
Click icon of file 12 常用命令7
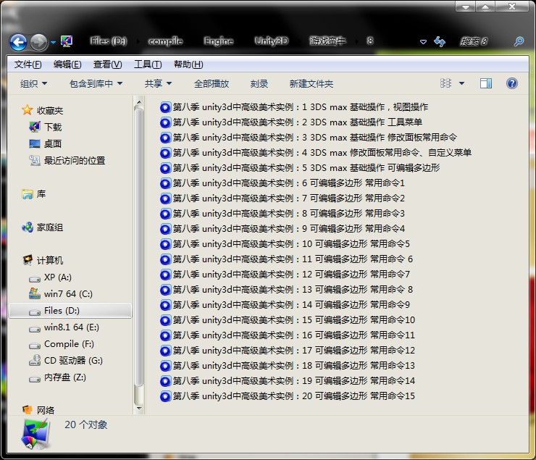click(x=165, y=275)
